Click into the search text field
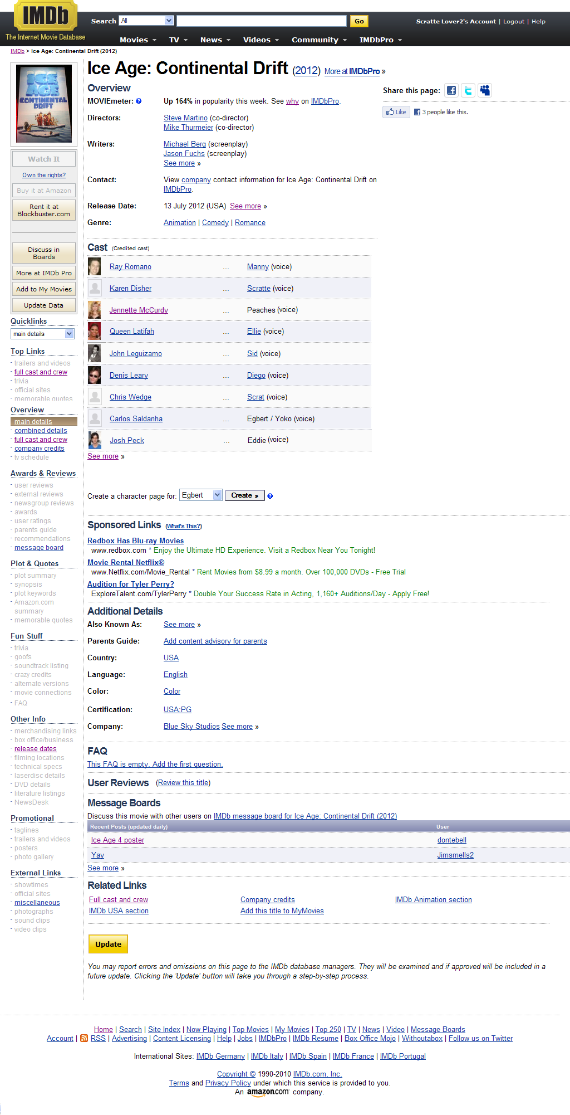Viewport: 570px width, 1115px height. [x=262, y=21]
